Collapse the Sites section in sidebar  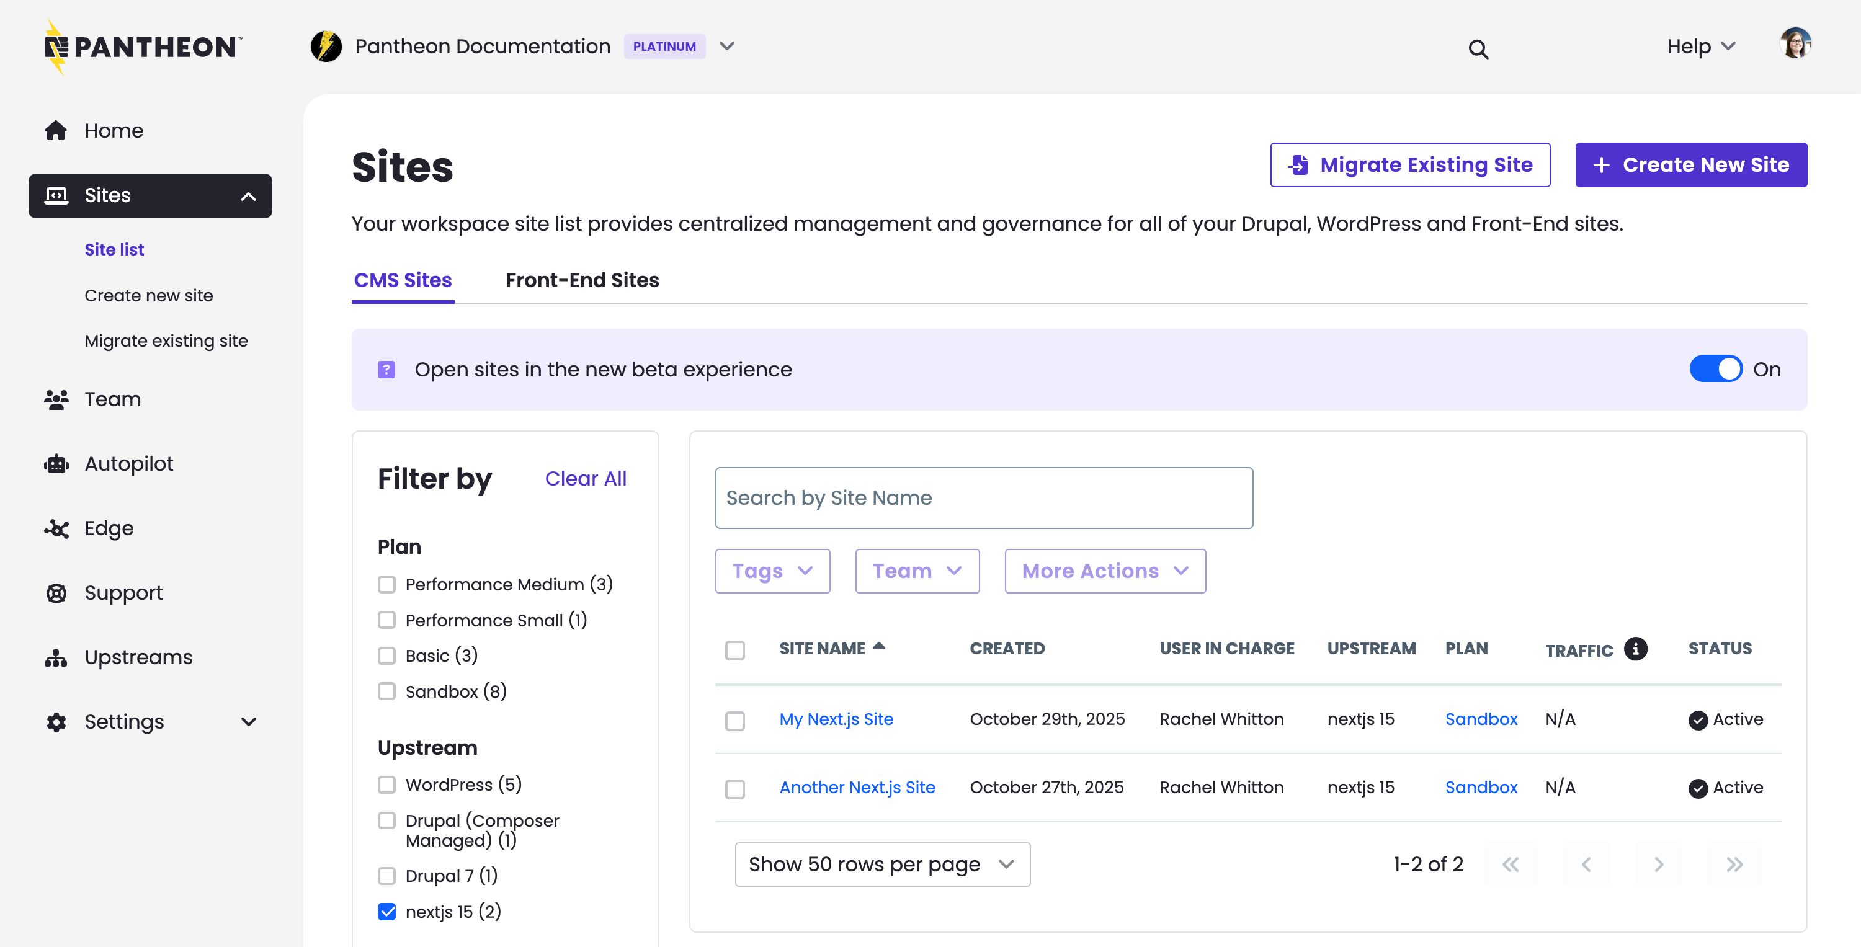click(x=249, y=195)
